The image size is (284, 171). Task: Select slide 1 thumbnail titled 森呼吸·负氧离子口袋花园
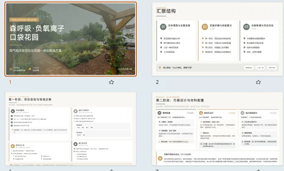tap(71, 39)
